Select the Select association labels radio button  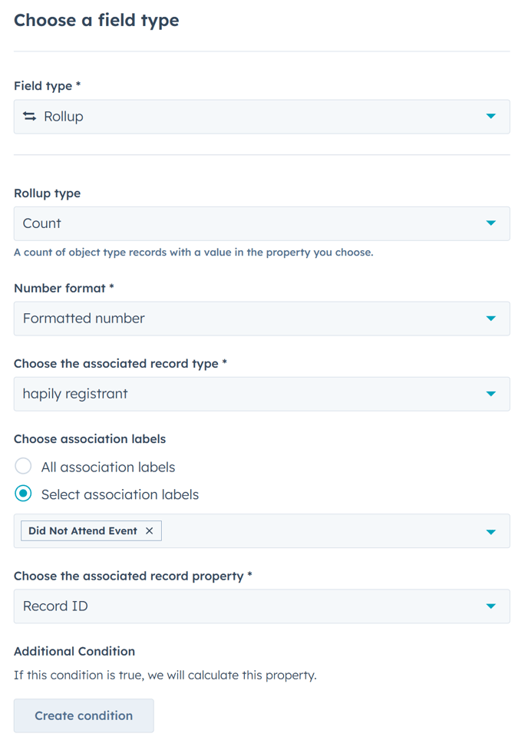[x=24, y=494]
